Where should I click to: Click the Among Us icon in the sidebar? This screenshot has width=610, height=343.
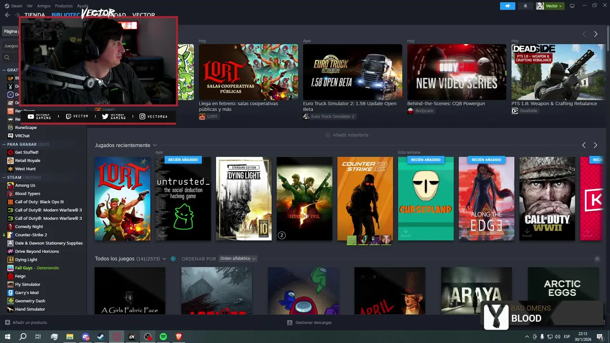coord(10,185)
